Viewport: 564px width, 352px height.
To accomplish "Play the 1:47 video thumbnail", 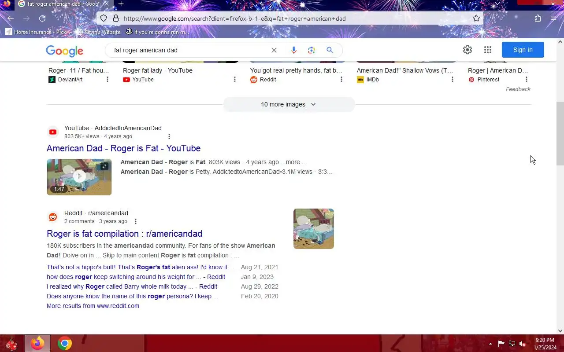I will point(79,177).
